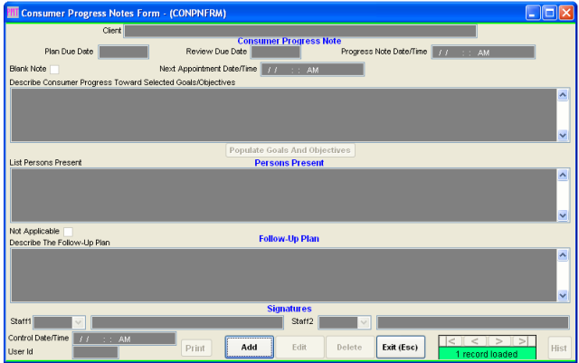Click the Exit (Esc) button
This screenshot has height=363, width=579.
click(400, 347)
